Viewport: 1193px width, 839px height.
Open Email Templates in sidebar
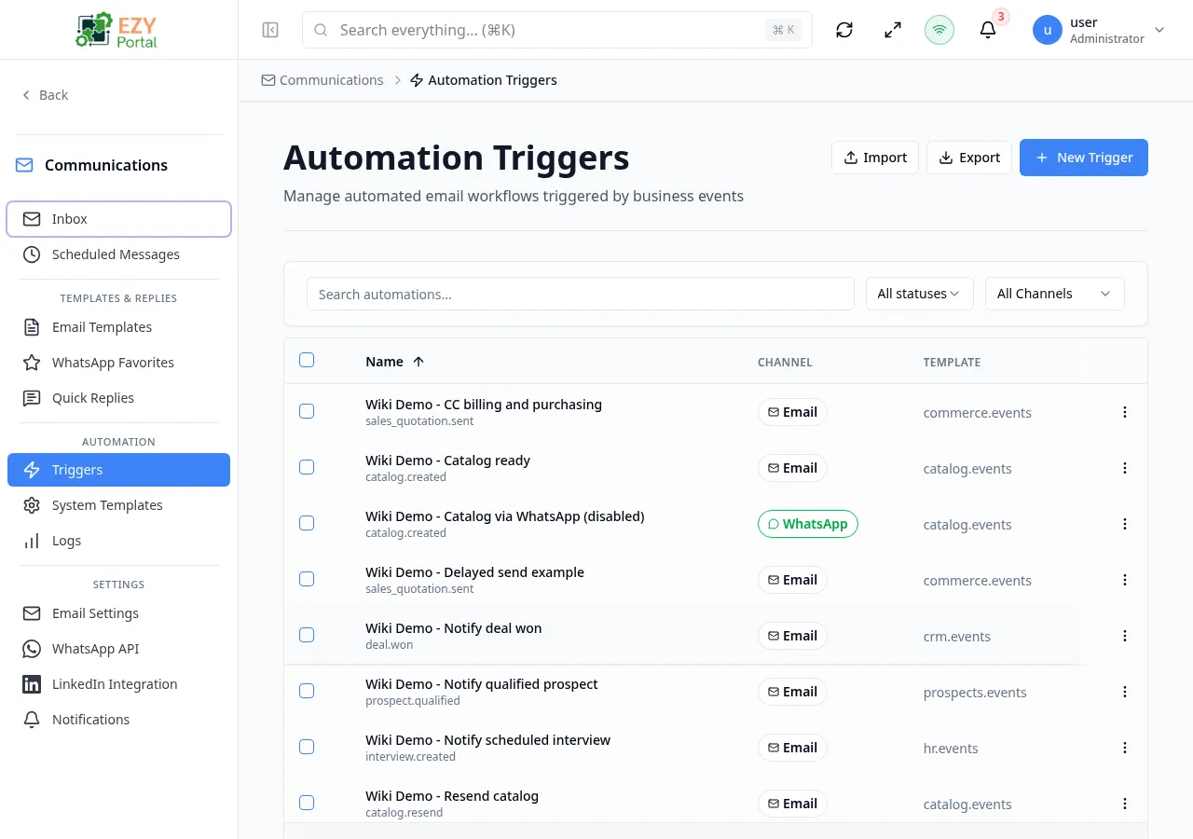click(x=118, y=327)
